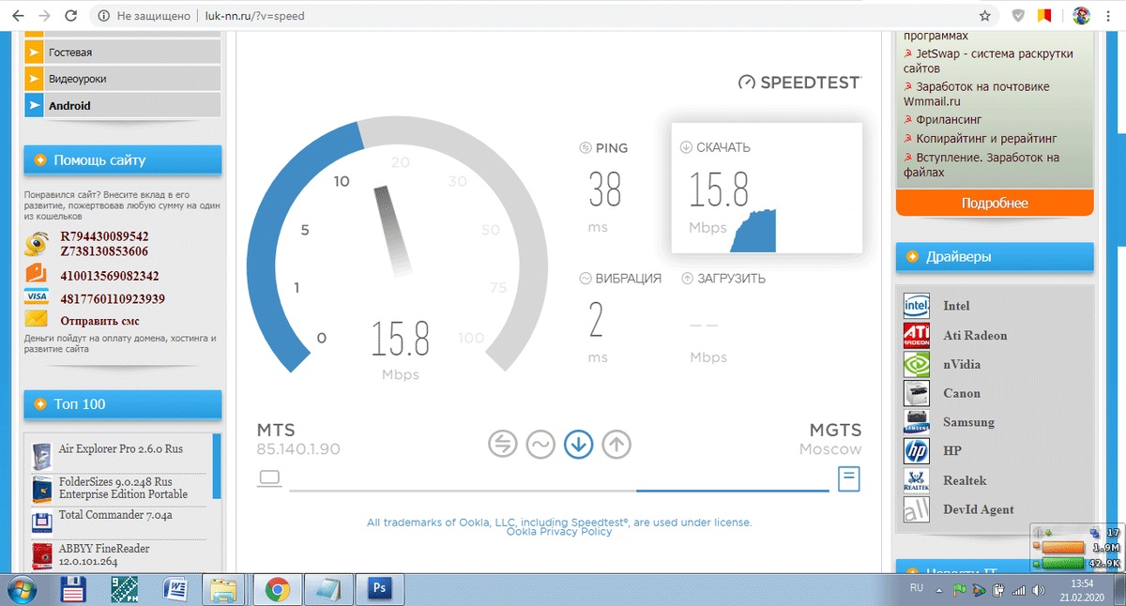Click the Realtek driver logo
Viewport: 1126px width, 606px height.
pyautogui.click(x=916, y=480)
